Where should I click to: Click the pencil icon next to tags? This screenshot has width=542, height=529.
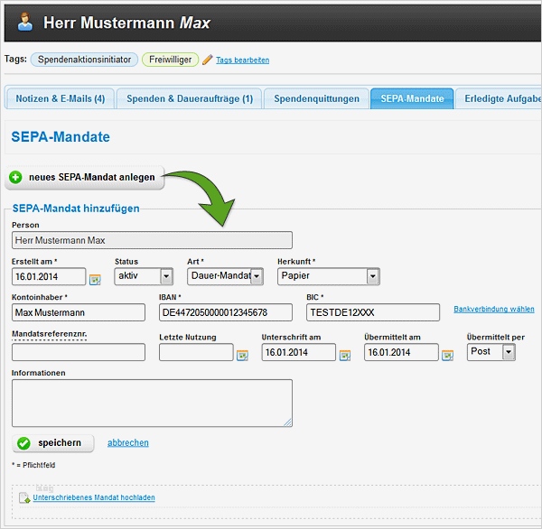[x=208, y=60]
